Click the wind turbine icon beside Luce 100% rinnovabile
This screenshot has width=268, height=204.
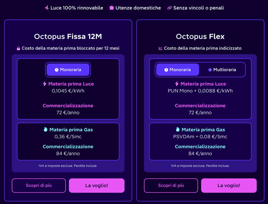pos(46,8)
